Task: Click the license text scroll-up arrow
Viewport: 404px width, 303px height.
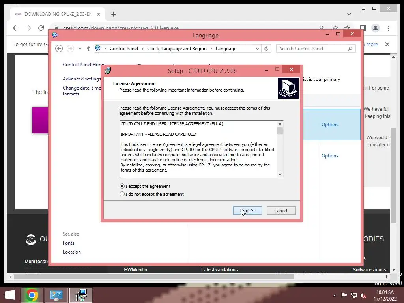Action: pyautogui.click(x=280, y=124)
